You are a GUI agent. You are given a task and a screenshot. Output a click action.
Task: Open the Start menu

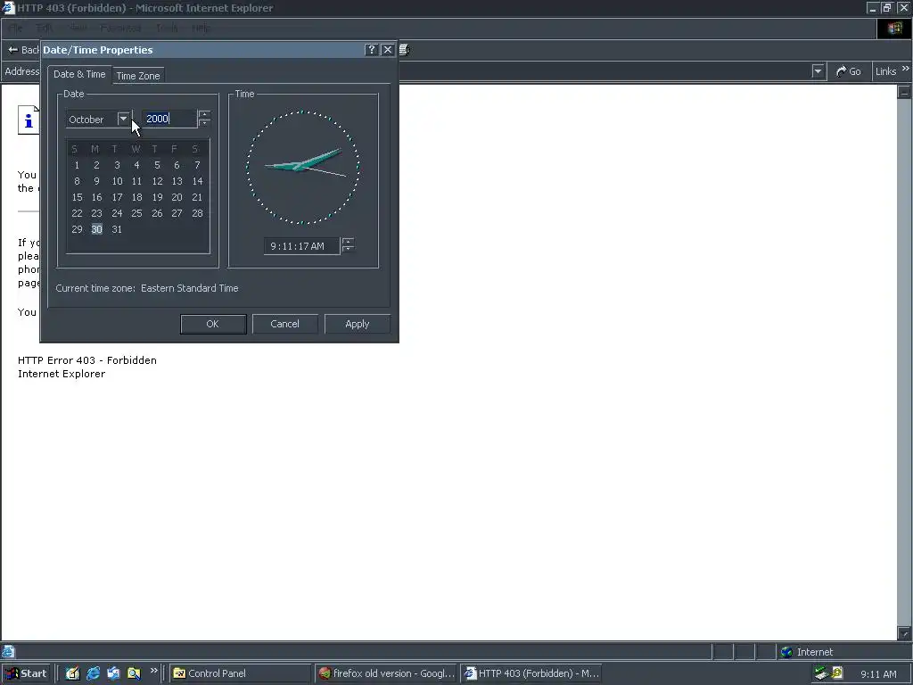pyautogui.click(x=26, y=673)
